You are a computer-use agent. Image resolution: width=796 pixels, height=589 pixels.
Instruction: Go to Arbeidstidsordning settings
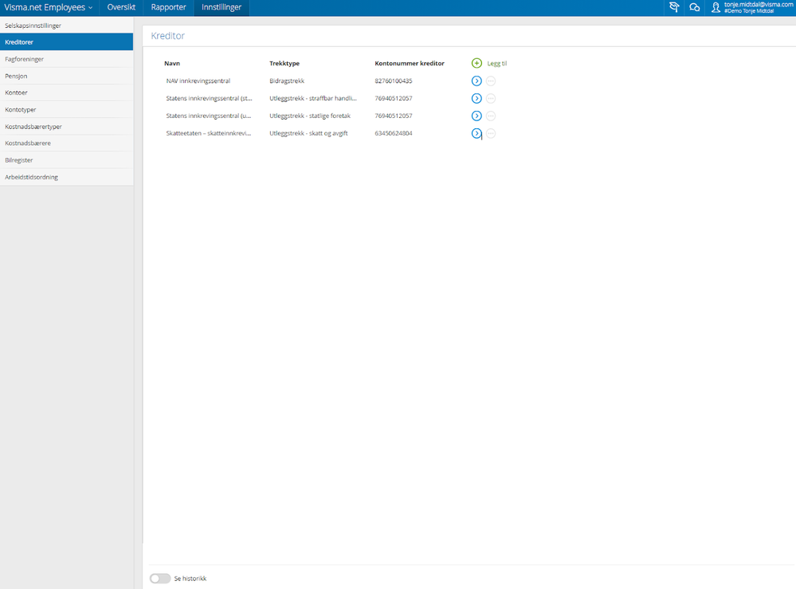pyautogui.click(x=66, y=177)
